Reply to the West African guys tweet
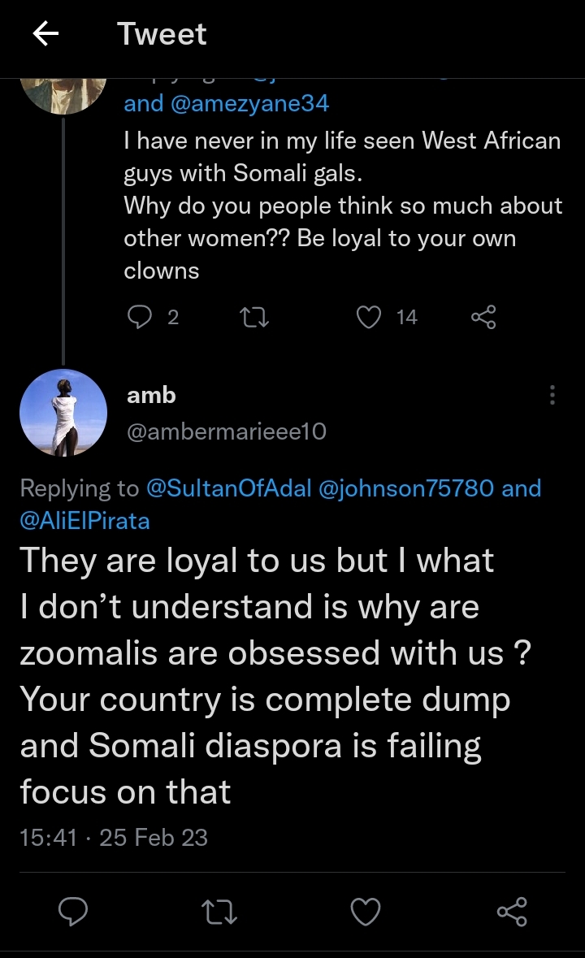The height and width of the screenshot is (958, 585). tap(141, 317)
